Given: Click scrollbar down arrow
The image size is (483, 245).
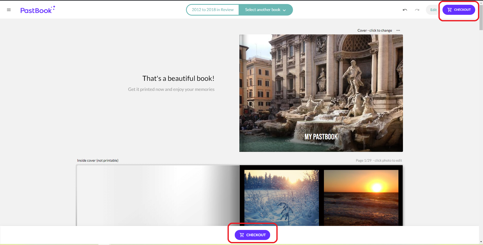Looking at the screenshot, I should 481,242.
